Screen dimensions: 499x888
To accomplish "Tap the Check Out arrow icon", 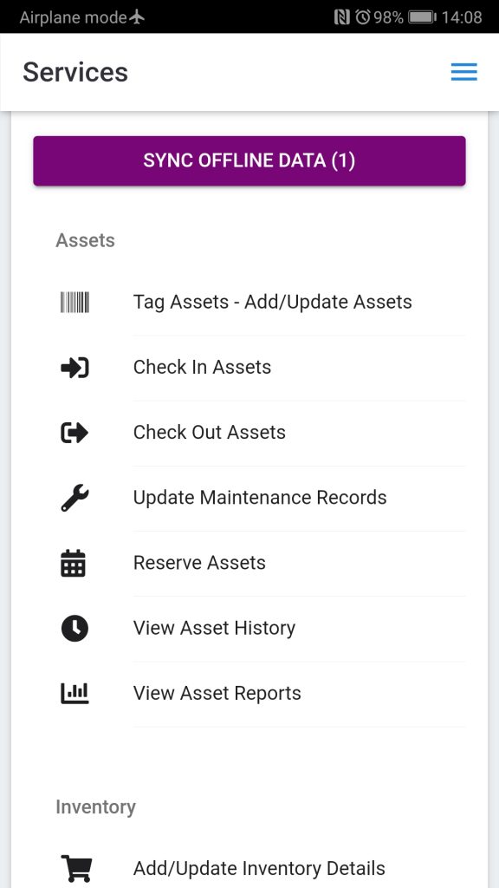I will 75,434.
